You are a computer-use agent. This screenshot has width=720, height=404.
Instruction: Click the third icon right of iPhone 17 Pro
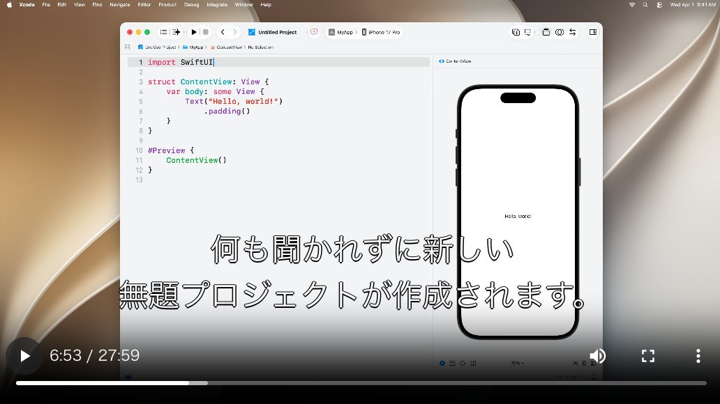pyautogui.click(x=546, y=32)
